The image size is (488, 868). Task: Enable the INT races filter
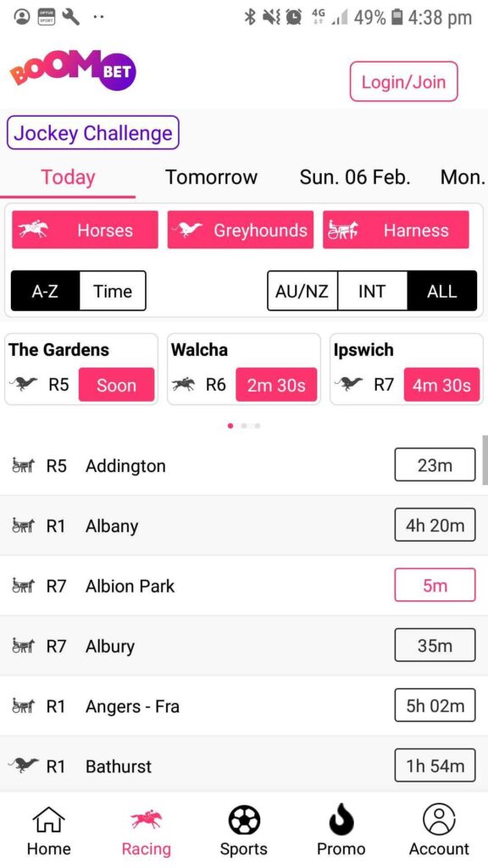point(372,291)
